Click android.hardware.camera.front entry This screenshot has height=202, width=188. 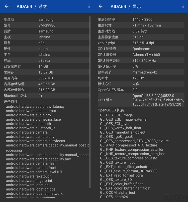tap(31, 168)
